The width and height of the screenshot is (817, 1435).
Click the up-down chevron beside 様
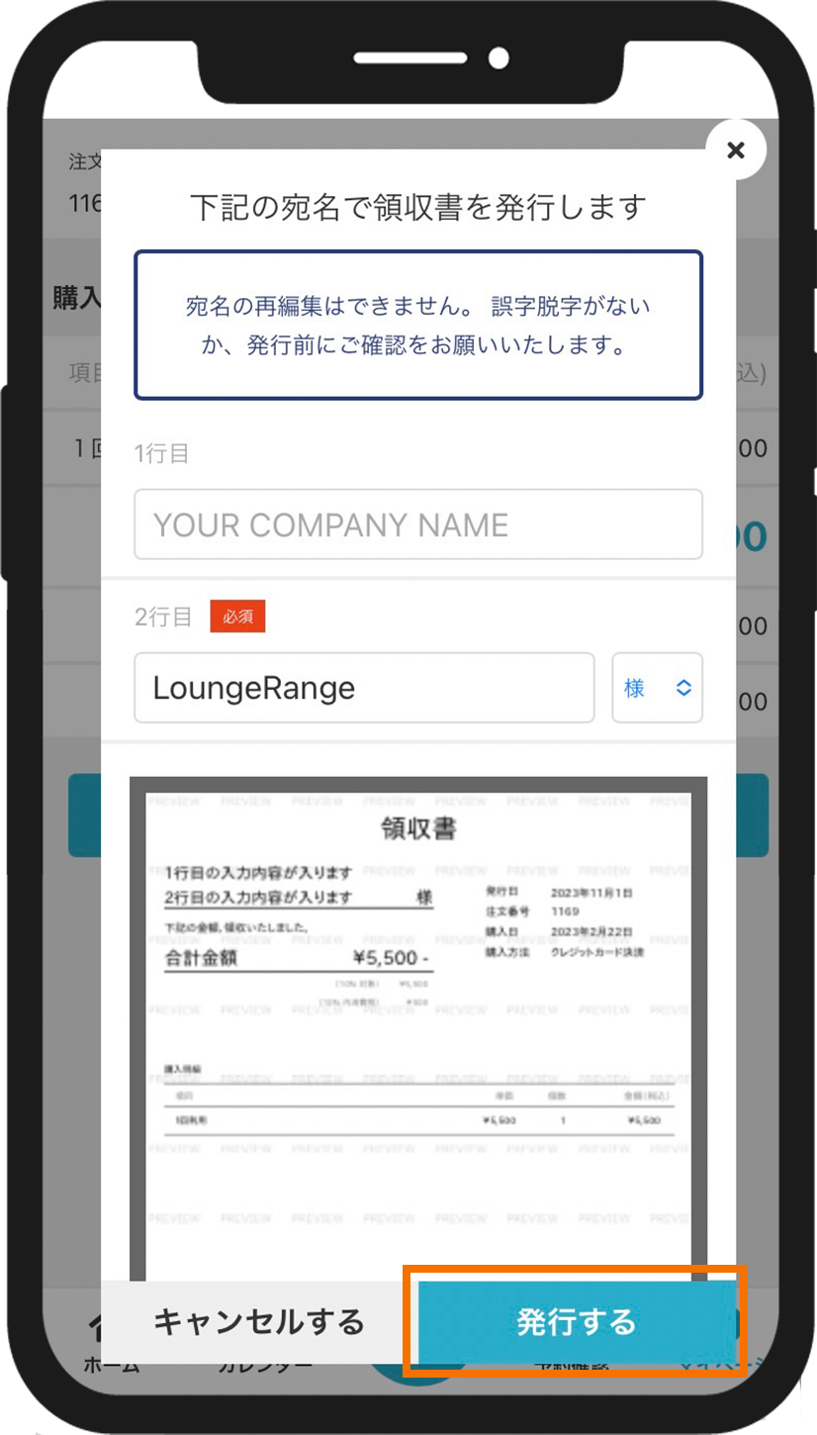pos(683,688)
